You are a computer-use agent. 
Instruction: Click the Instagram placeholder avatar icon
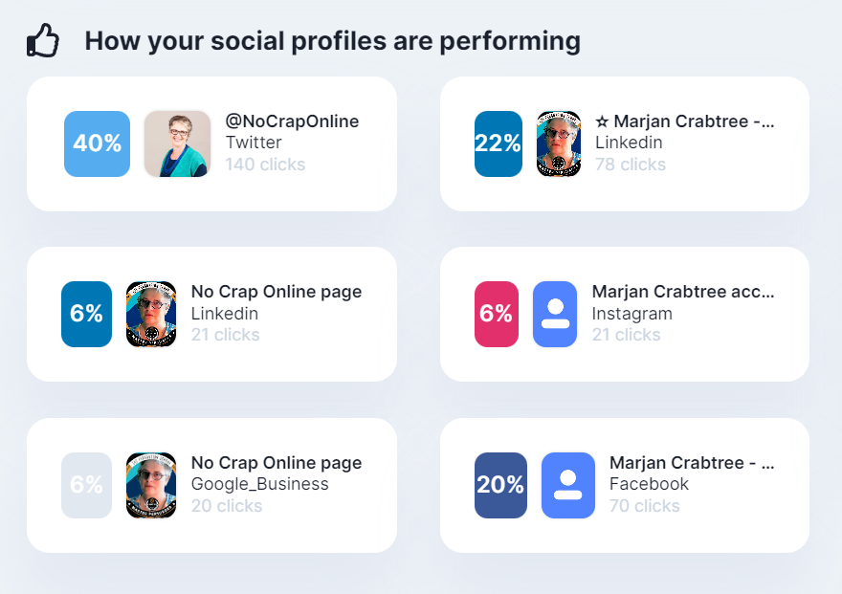[555, 314]
